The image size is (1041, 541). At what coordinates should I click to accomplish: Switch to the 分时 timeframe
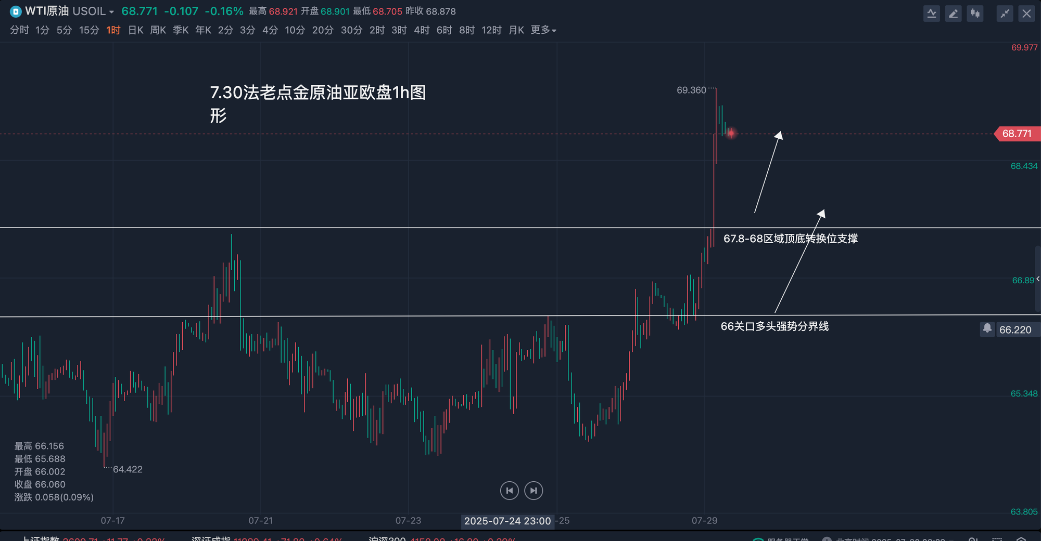click(19, 30)
